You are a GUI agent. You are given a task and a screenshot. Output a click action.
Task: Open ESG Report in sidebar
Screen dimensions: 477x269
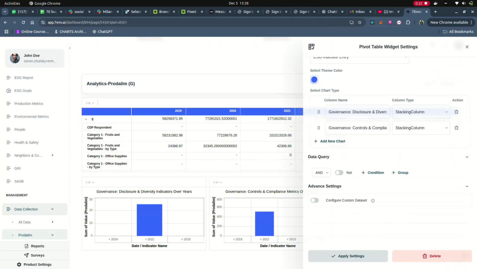click(x=24, y=78)
